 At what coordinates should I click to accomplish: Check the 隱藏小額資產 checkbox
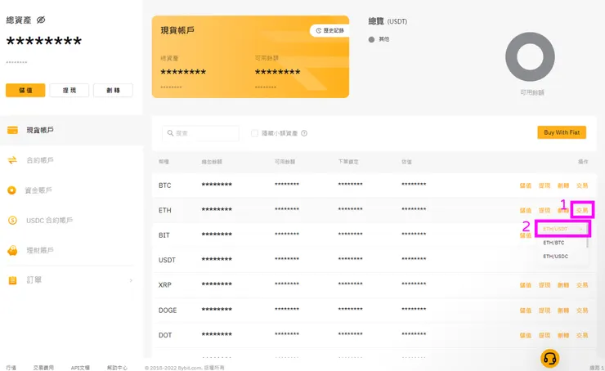(x=254, y=133)
